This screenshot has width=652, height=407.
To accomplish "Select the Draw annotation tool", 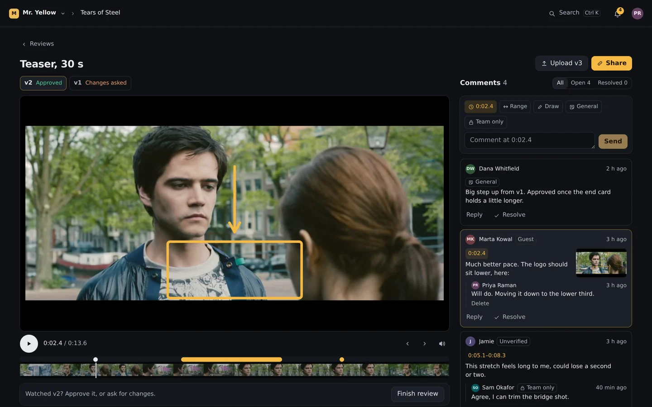I will (548, 107).
